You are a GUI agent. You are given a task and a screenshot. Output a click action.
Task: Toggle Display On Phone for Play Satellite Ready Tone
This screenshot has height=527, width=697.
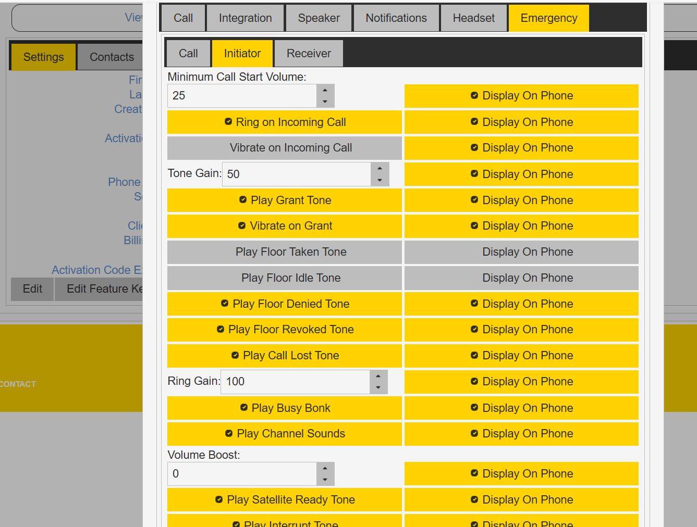click(x=521, y=500)
